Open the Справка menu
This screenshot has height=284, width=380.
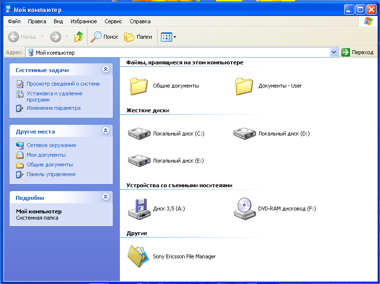[x=140, y=21]
